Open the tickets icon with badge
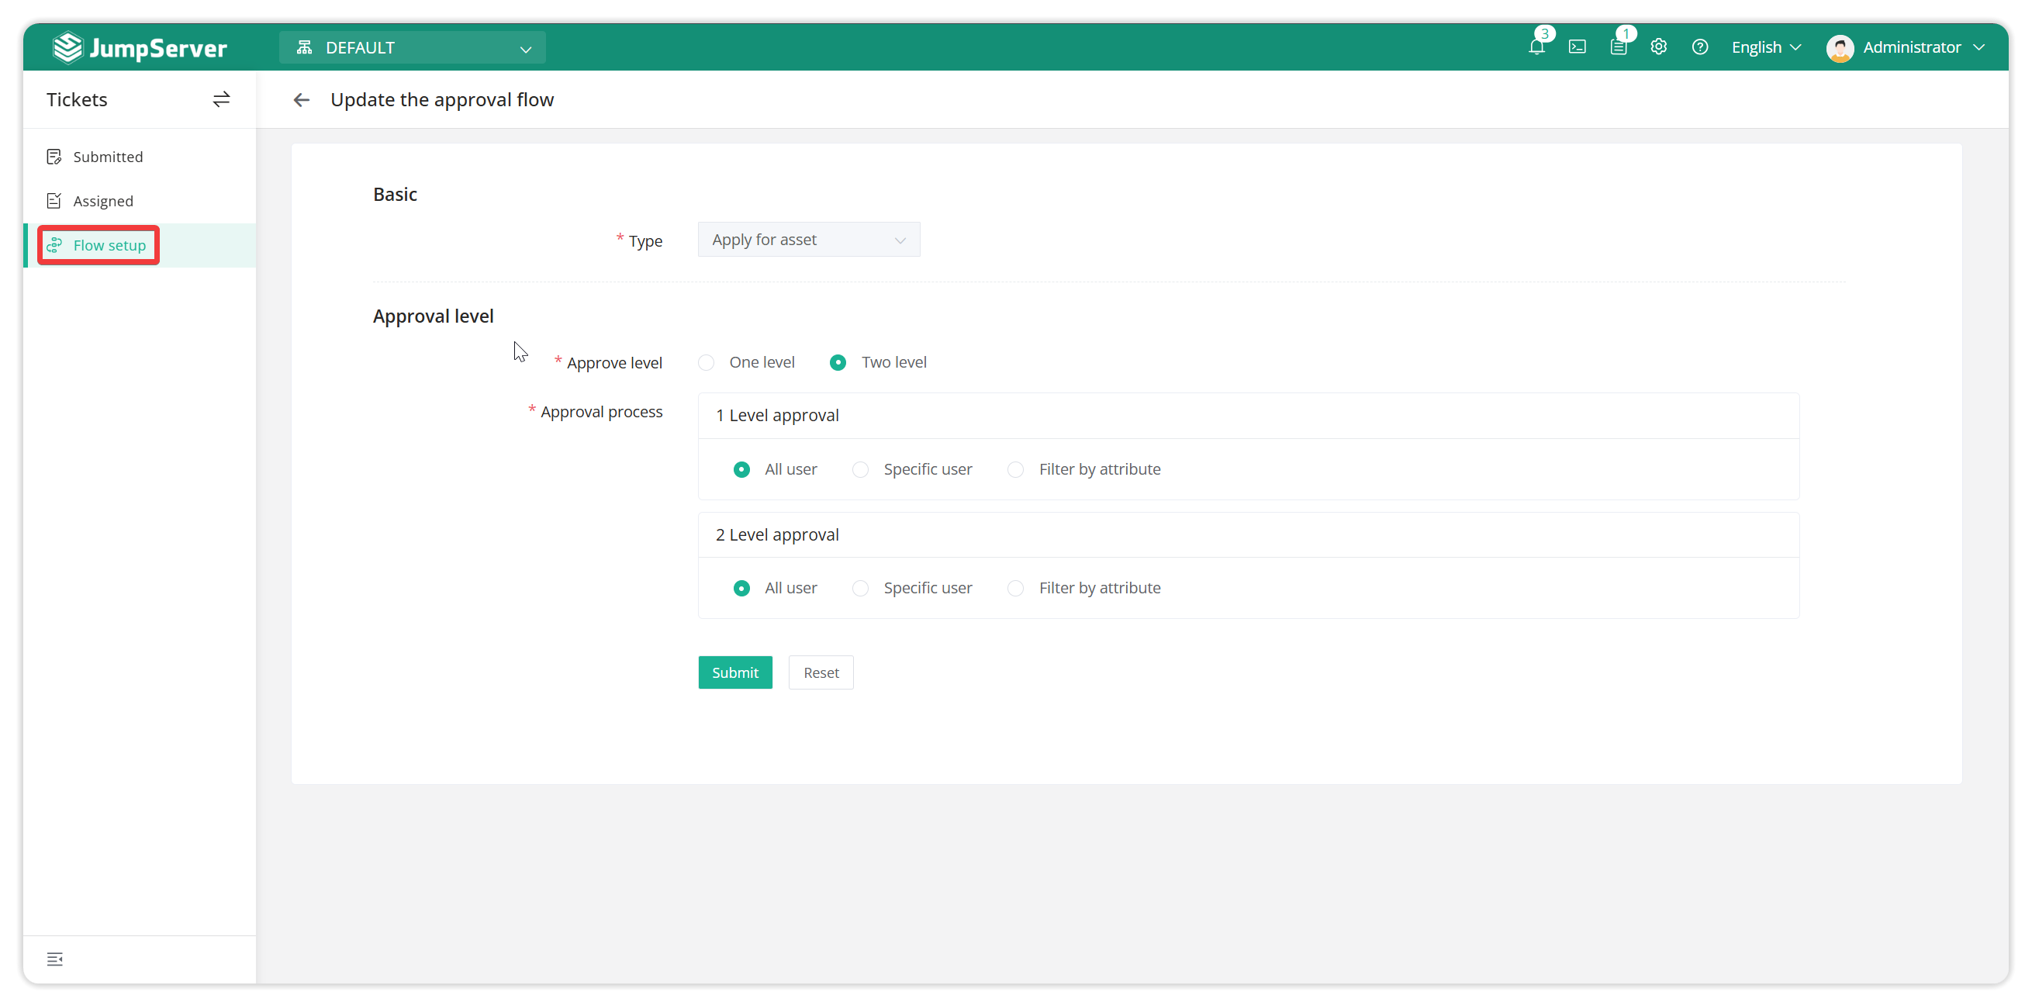The height and width of the screenshot is (999, 2032). pos(1618,47)
